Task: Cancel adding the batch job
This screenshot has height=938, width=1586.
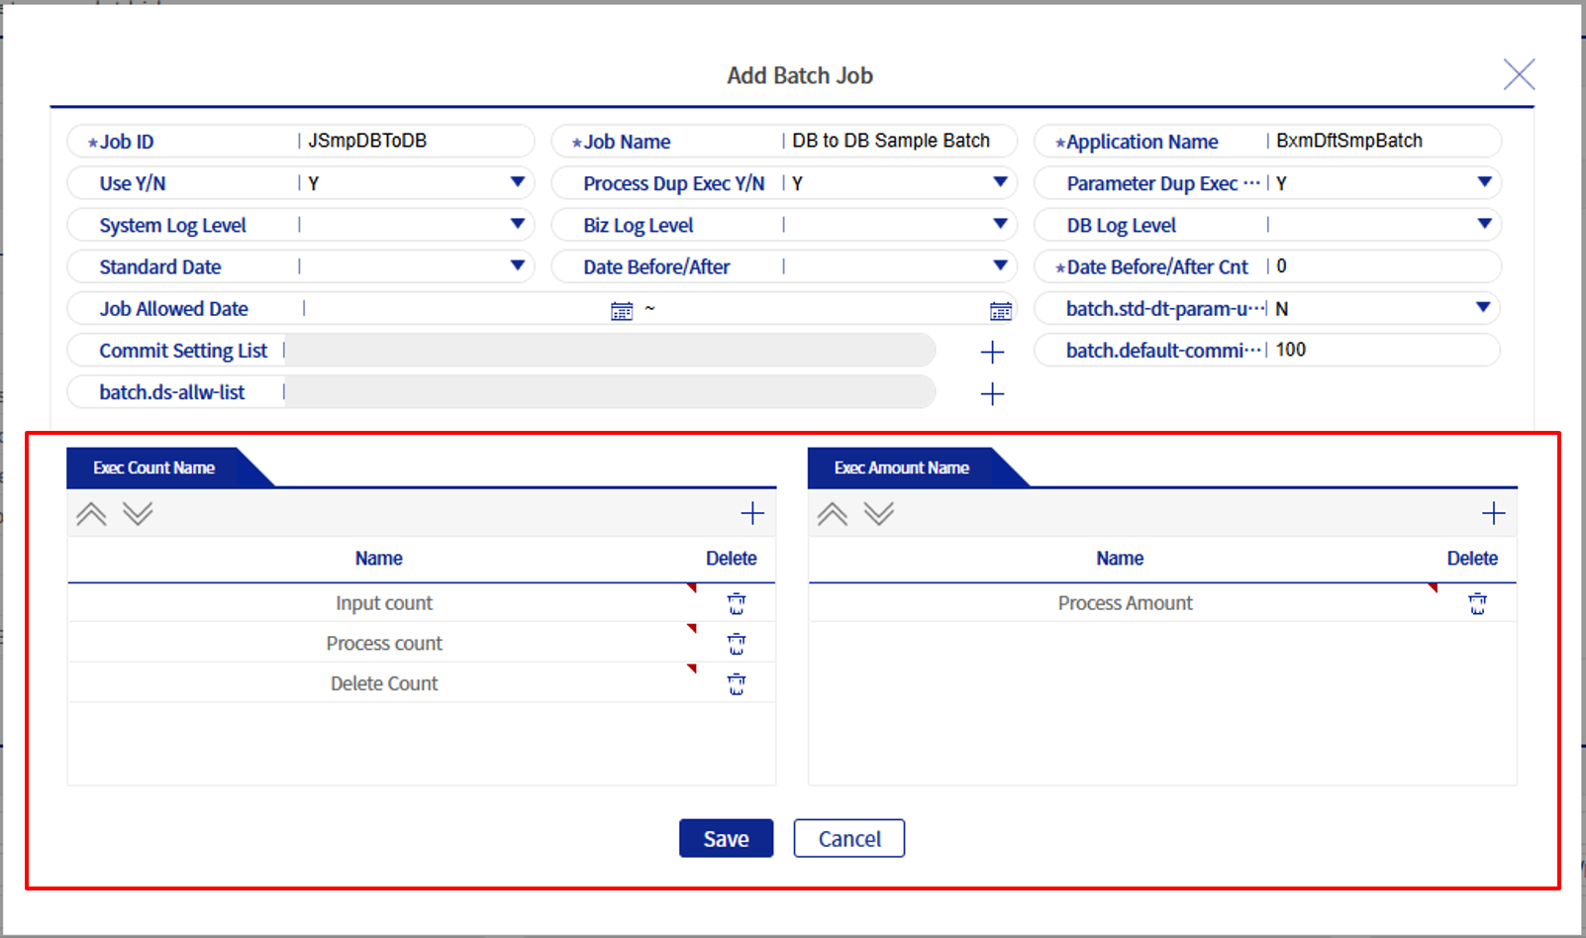Action: point(848,838)
